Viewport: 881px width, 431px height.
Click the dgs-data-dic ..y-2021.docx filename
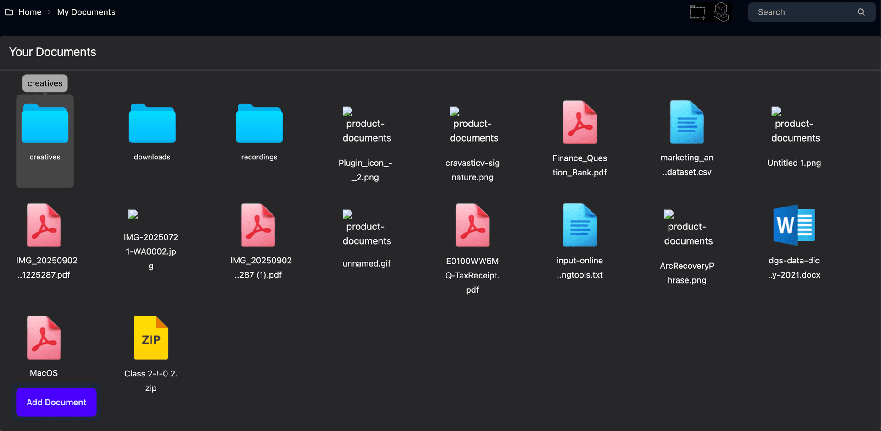[794, 267]
